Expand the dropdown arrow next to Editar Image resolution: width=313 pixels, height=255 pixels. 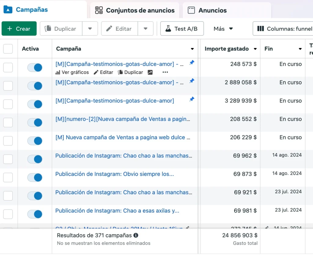click(x=145, y=29)
